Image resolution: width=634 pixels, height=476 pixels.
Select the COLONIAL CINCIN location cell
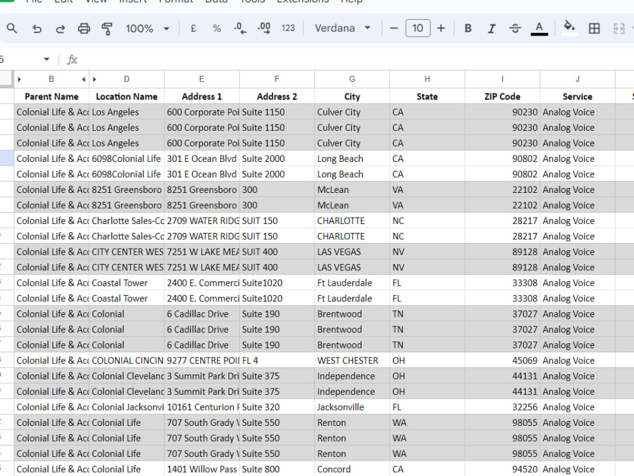pyautogui.click(x=127, y=360)
